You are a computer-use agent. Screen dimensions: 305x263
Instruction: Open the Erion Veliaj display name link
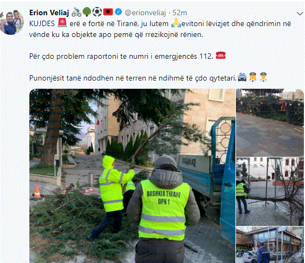pos(49,13)
